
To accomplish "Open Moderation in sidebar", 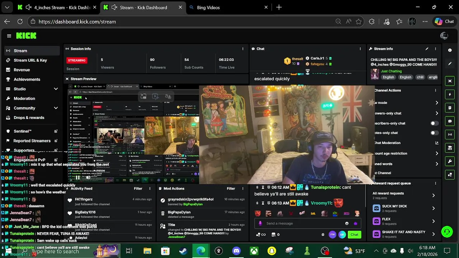I will [32, 99].
